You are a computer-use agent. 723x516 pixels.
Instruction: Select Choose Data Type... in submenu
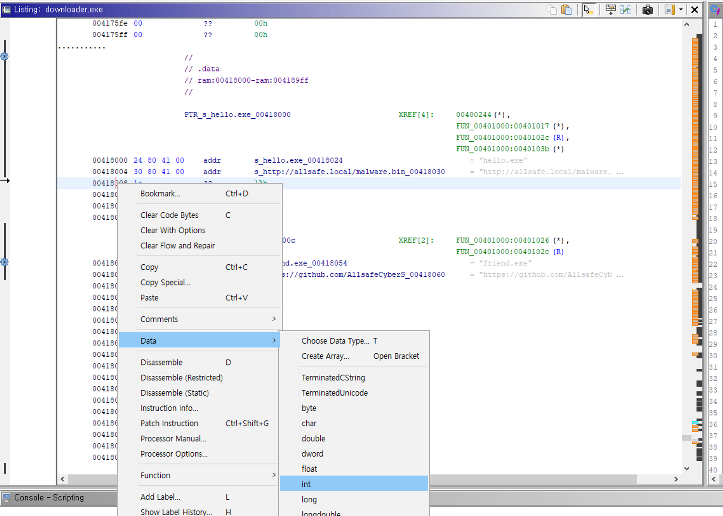click(x=354, y=341)
